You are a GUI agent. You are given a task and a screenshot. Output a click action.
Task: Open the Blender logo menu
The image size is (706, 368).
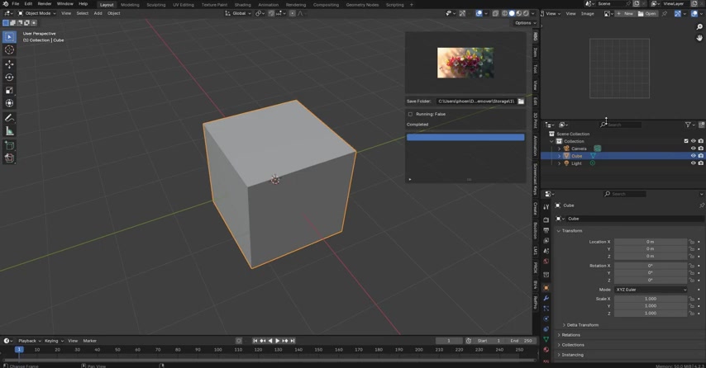click(6, 3)
